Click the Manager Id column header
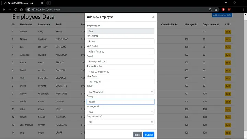The image size is (247, 139). (x=191, y=24)
